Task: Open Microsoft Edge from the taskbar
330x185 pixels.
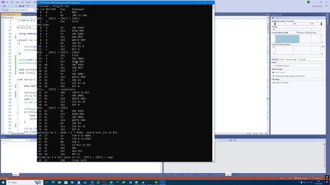Action: (x=53, y=182)
